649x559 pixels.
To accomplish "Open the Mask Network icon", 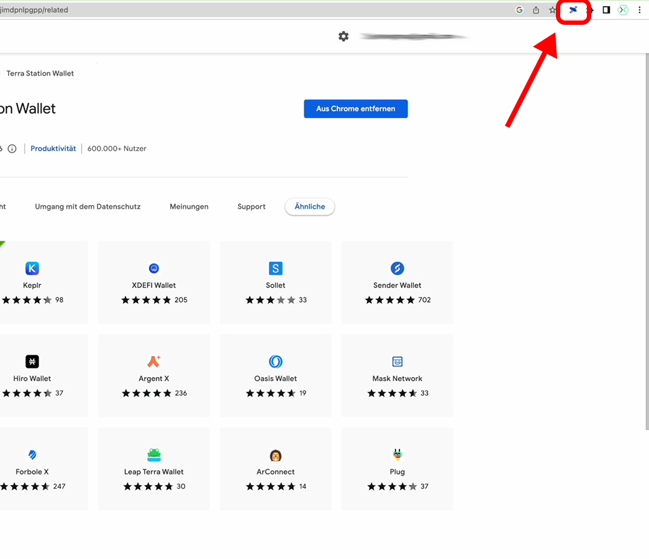I will tap(397, 361).
